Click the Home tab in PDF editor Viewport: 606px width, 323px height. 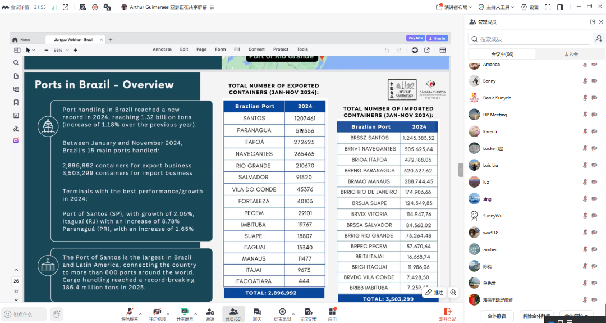[x=21, y=40]
